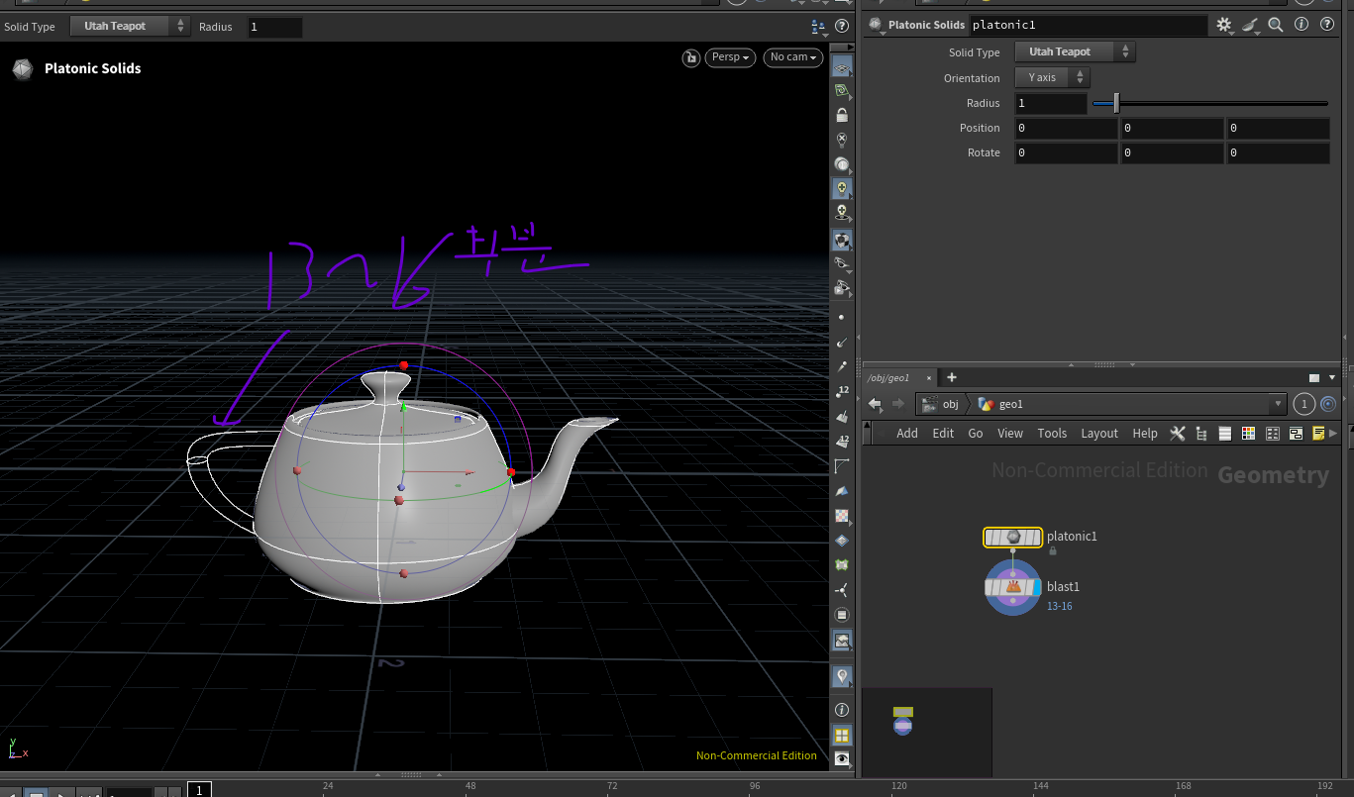Screen dimensions: 1354x797
Task: Select the blast1 node
Action: point(1012,587)
